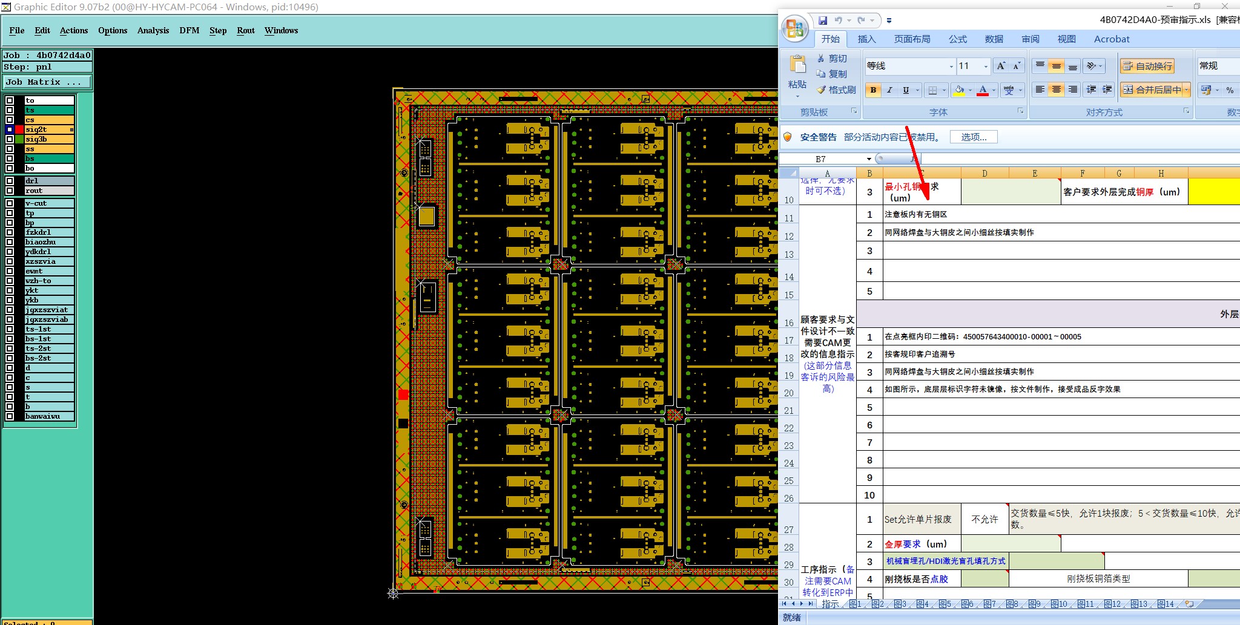Open the Analysis menu in Graphic Editor
Screen dimensions: 1240x625
153,30
